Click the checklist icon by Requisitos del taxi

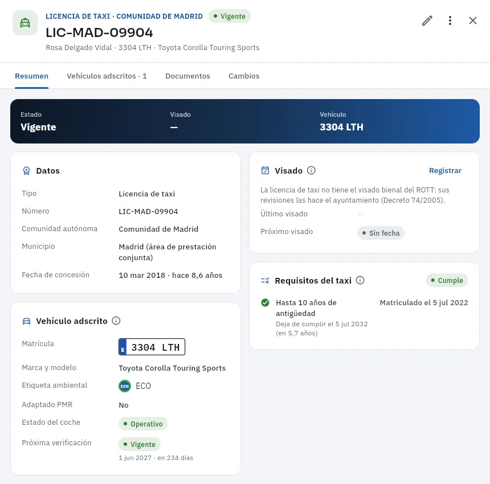click(265, 280)
